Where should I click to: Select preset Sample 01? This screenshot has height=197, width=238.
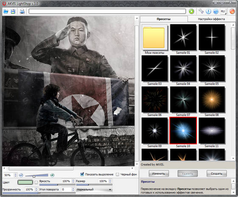pos(183,37)
